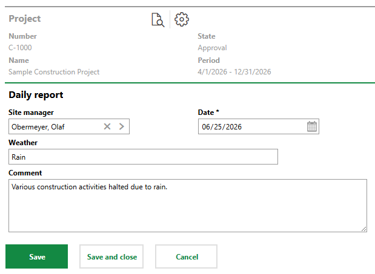Cancel the daily report form
The height and width of the screenshot is (274, 375).
(187, 256)
